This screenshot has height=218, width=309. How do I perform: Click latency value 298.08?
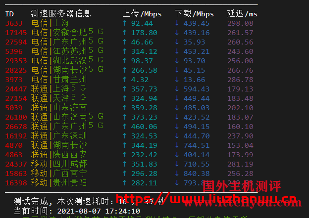(x=240, y=23)
